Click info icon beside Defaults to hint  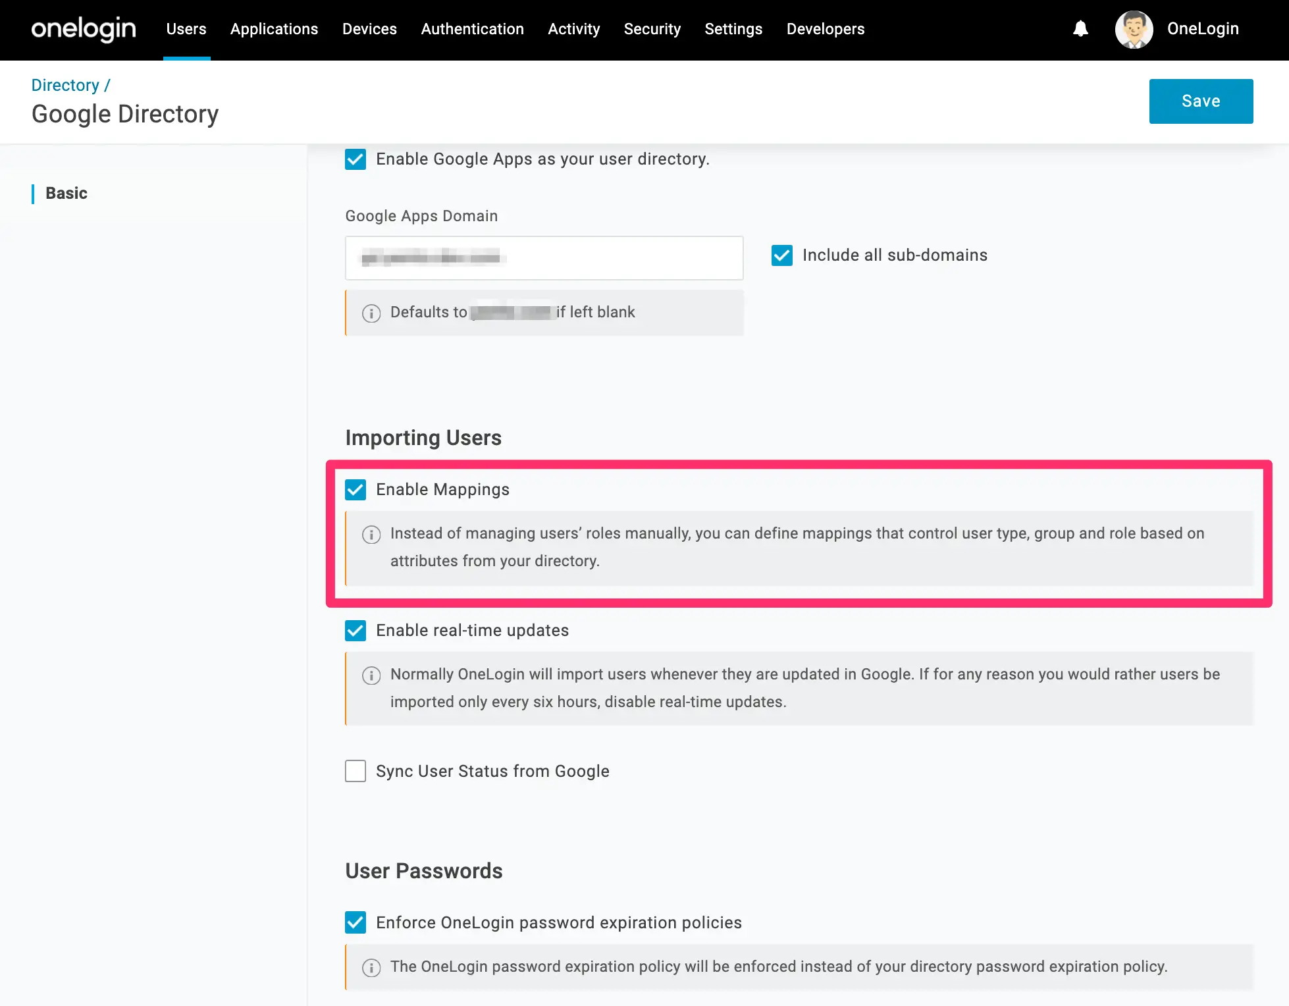[371, 313]
